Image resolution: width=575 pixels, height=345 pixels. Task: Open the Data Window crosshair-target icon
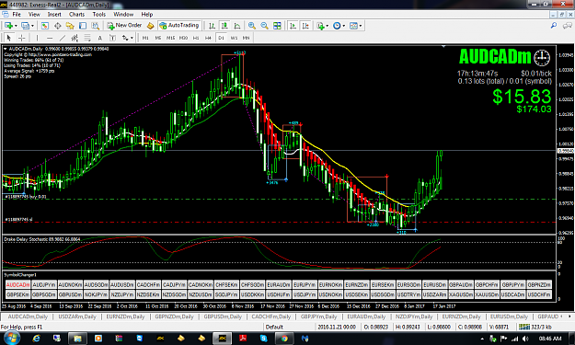coord(58,26)
